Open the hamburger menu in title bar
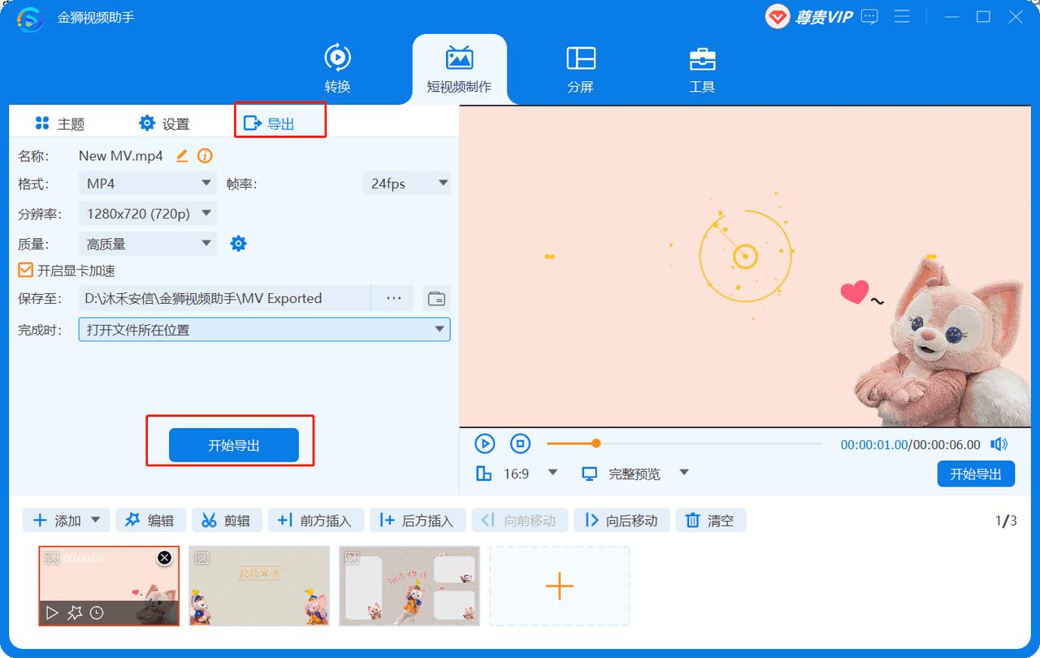 point(902,16)
